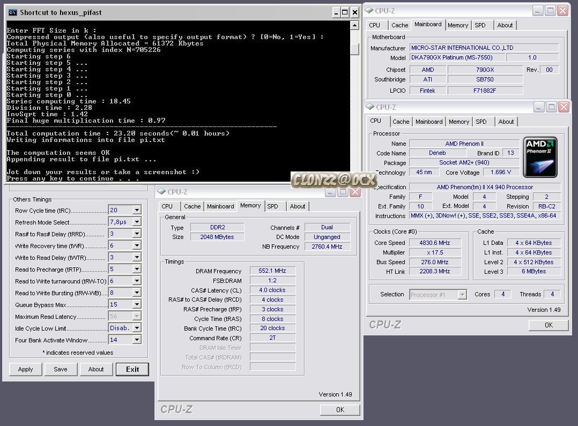This screenshot has width=578, height=426.
Task: Click OK in processor CPU-Z window
Action: click(549, 325)
